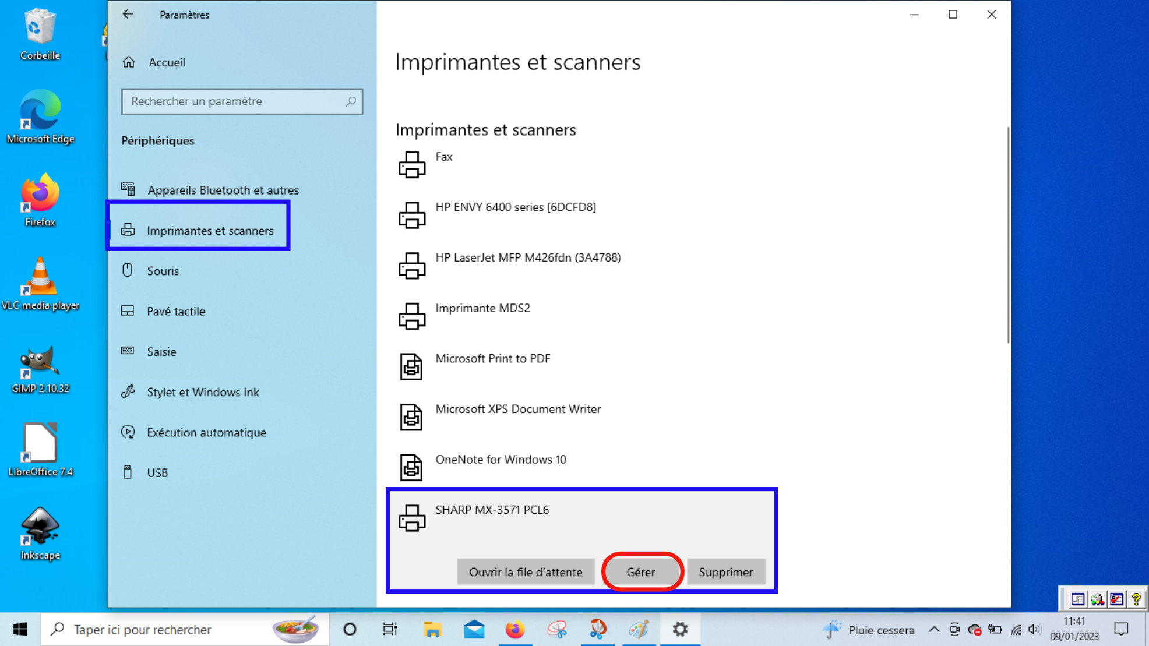This screenshot has height=646, width=1149.
Task: Click the OneNote printer document icon
Action: pyautogui.click(x=411, y=467)
